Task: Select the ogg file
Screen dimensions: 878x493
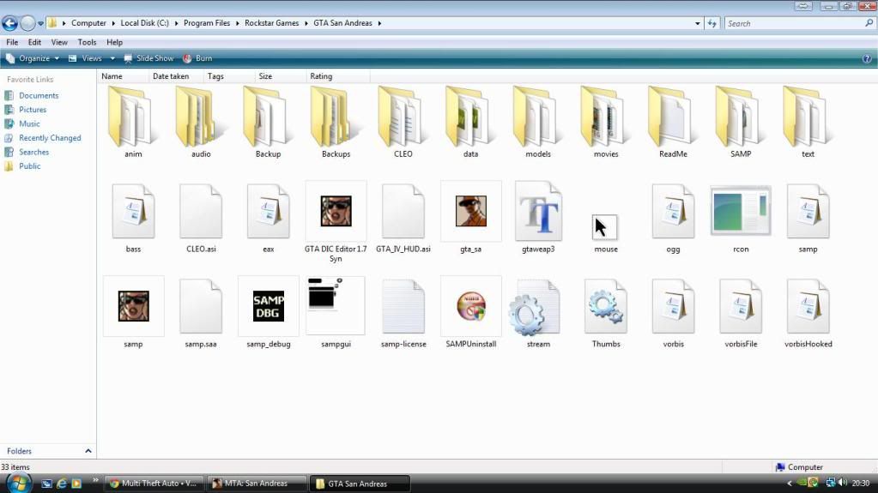Action: point(673,218)
